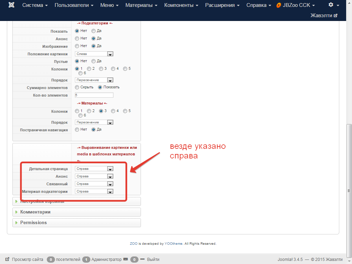The image size is (352, 264).
Task: Select Да for Показать subcategories
Action: (93, 31)
